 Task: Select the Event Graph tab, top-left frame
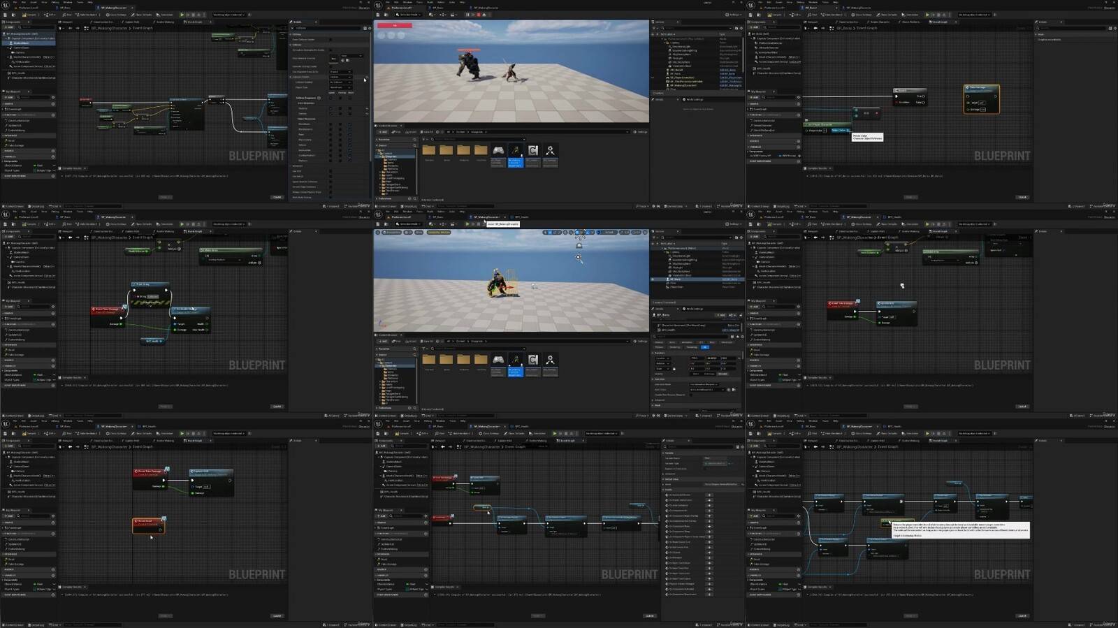click(194, 22)
